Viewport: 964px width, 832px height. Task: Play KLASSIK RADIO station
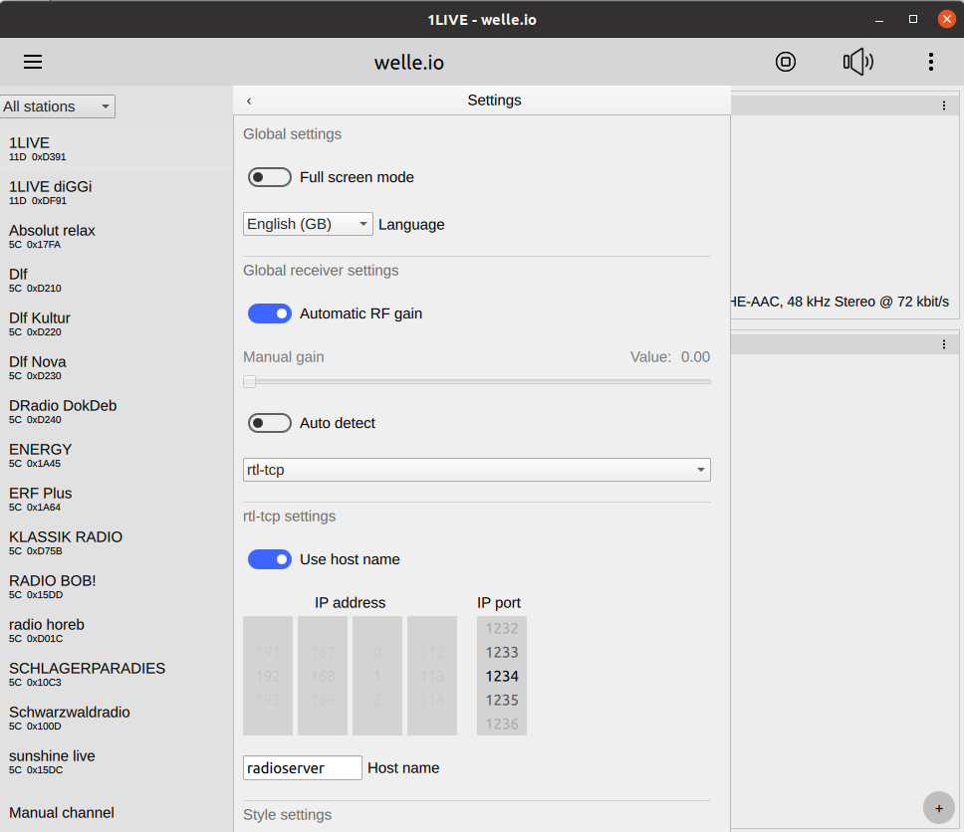(117, 543)
